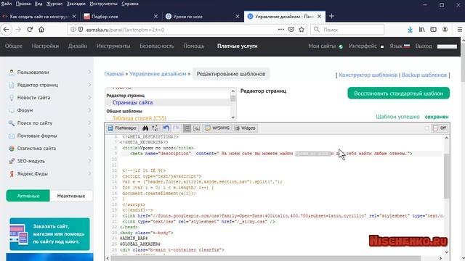Expand Форум sidebar item
Image resolution: width=465 pixels, height=261 pixels.
pos(49,110)
